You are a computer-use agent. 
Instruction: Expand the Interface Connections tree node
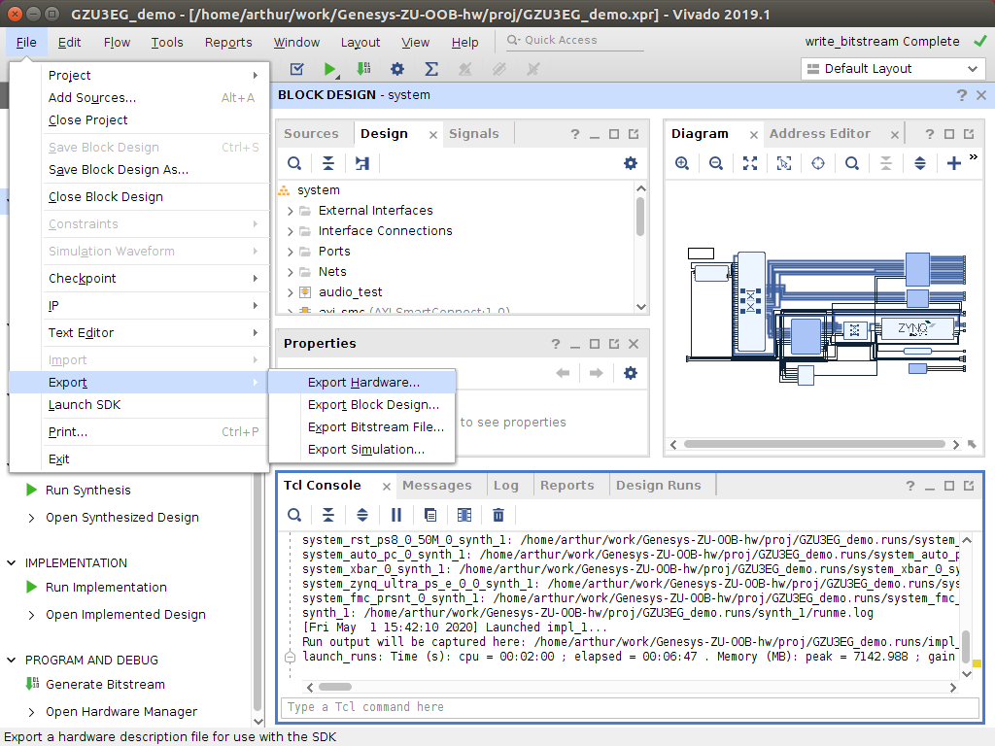pyautogui.click(x=290, y=231)
